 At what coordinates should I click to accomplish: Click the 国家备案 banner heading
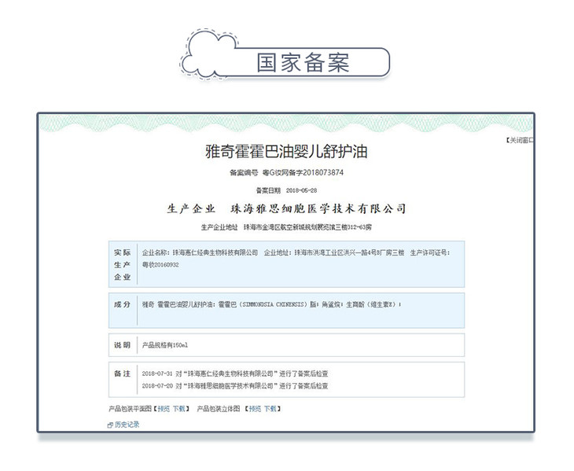click(303, 63)
